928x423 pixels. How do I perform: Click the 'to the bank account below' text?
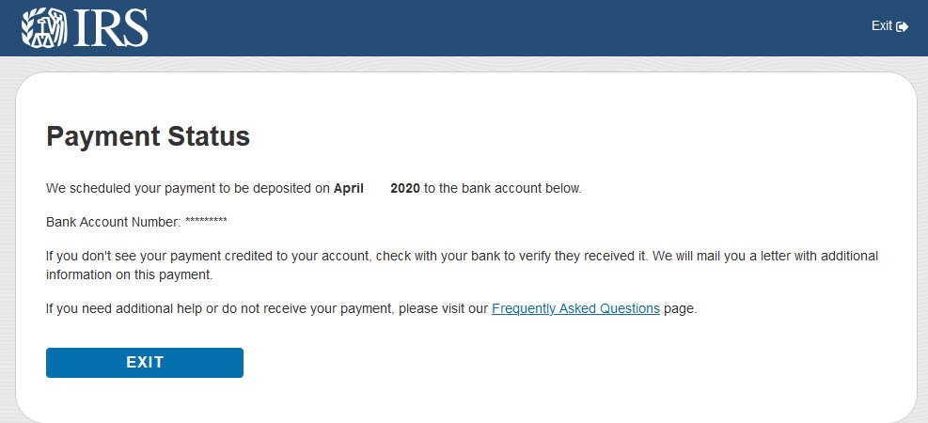tap(503, 188)
